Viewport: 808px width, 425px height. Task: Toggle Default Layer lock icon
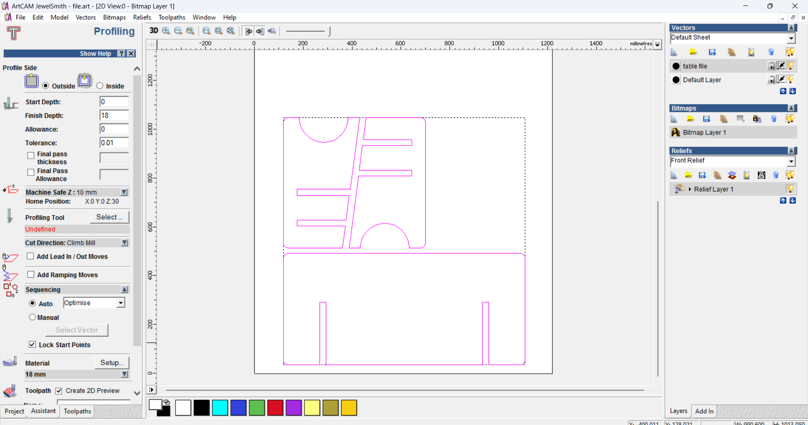click(771, 80)
